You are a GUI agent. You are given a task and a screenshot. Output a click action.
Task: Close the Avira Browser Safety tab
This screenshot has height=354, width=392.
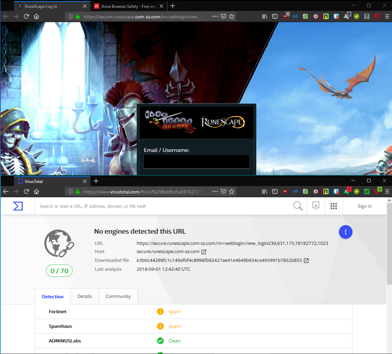point(161,6)
